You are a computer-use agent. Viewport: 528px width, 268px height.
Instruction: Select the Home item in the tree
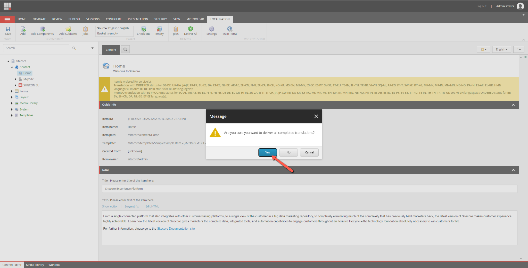pos(25,73)
